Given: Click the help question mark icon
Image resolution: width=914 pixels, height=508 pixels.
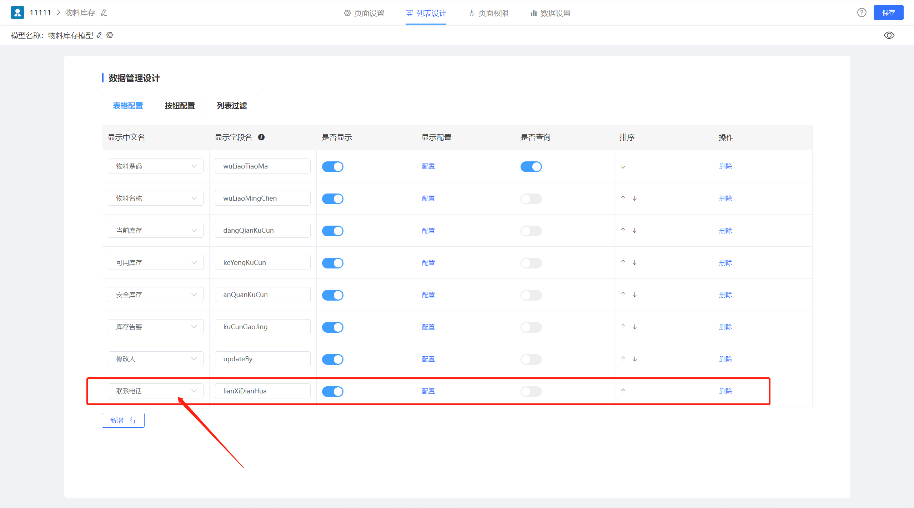Looking at the screenshot, I should point(862,12).
